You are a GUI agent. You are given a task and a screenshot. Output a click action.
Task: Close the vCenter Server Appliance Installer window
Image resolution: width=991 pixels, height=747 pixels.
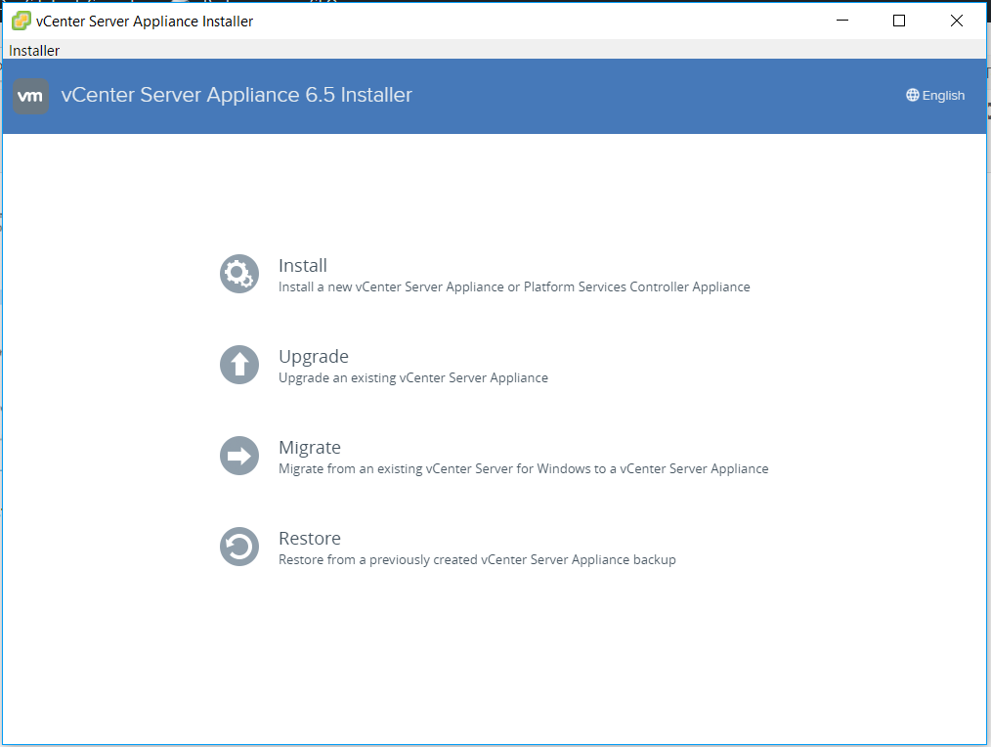click(956, 21)
